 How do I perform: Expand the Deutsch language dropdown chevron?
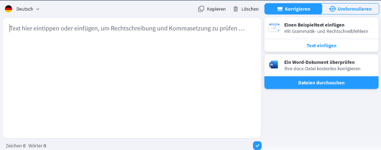point(38,9)
